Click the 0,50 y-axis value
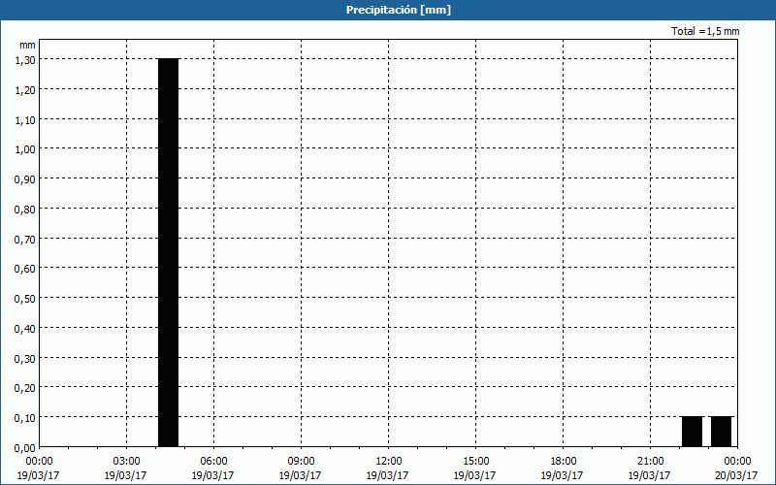This screenshot has width=776, height=485. click(x=25, y=299)
